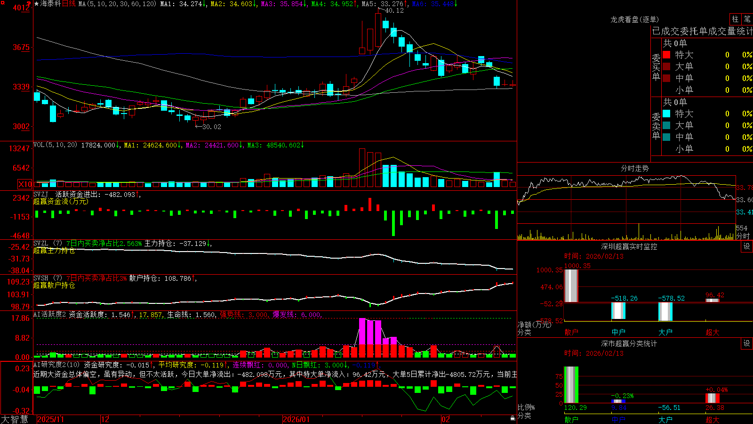Click the -518.26 中户 bar in 深圳超赢实时监控

coord(618,311)
